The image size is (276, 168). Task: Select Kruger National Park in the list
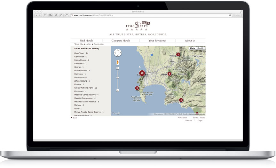point(85,88)
